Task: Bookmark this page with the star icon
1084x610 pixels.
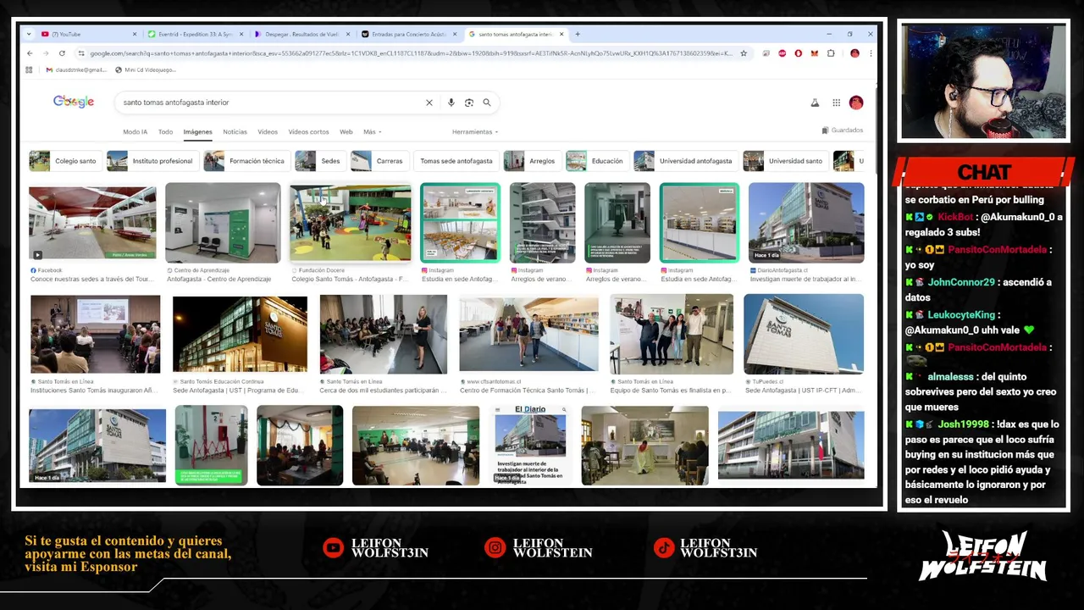Action: pos(744,53)
